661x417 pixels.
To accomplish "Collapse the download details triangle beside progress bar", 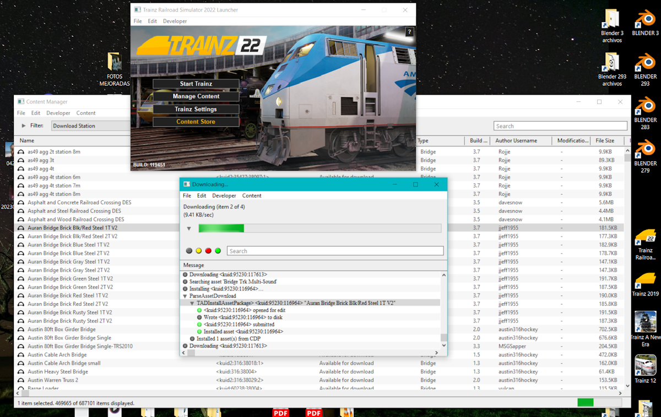I will (x=189, y=228).
